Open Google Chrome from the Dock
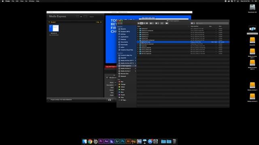This screenshot has height=145, width=259. pos(90,141)
